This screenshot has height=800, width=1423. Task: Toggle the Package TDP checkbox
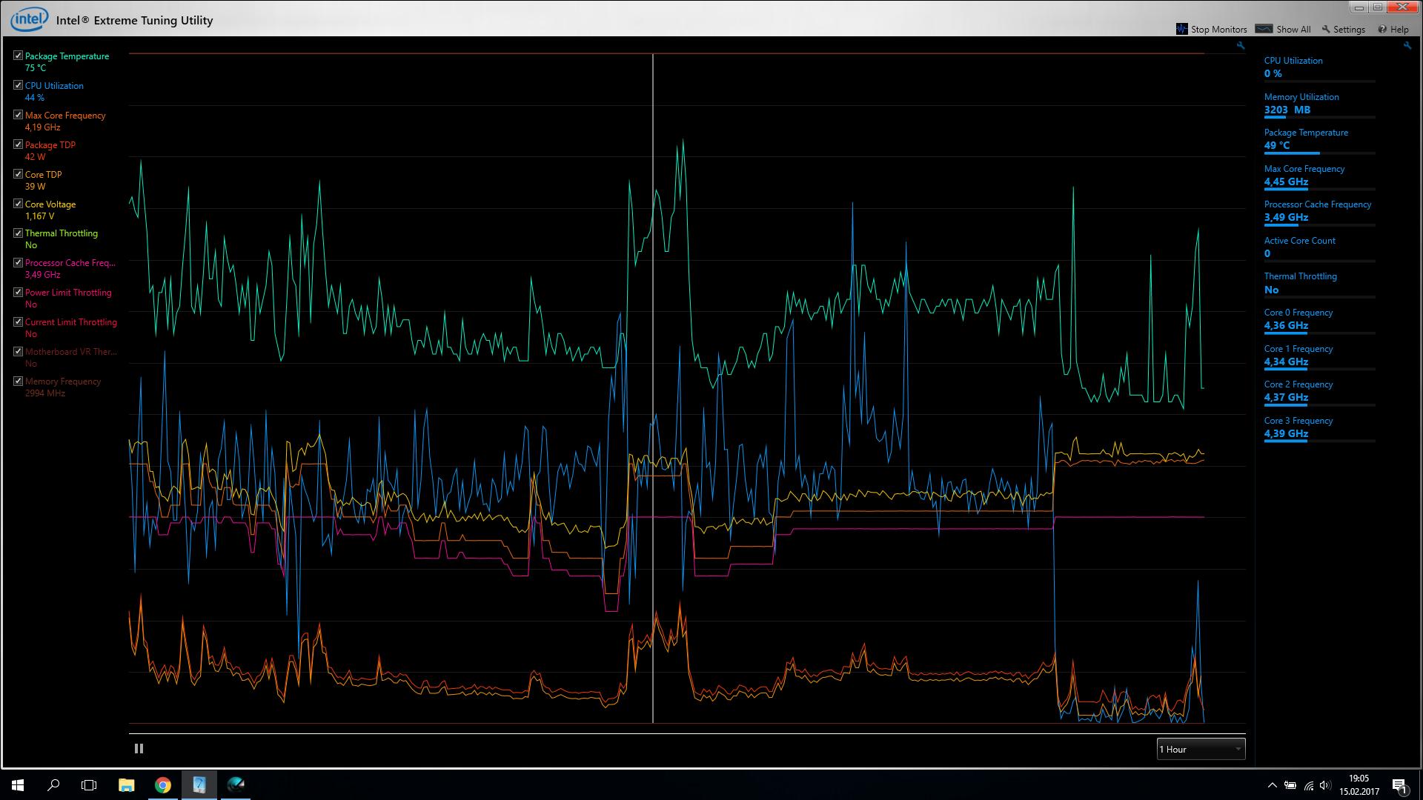(18, 144)
